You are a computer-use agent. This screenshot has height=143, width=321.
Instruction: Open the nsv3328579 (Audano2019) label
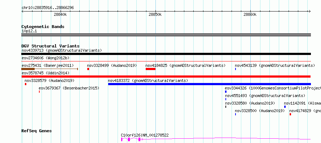click(x=49, y=80)
